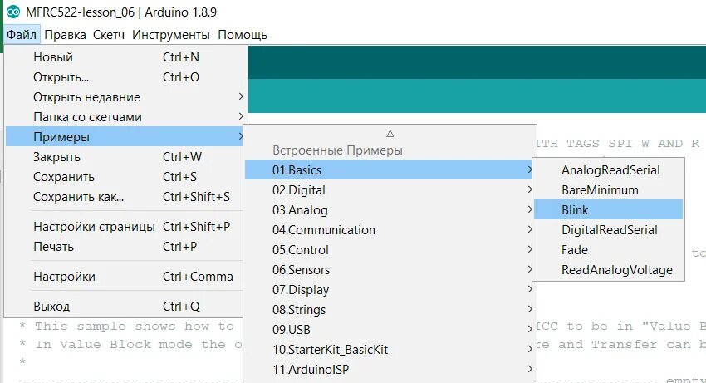The width and height of the screenshot is (706, 383).
Task: Expand the 07.Display examples submenu
Action: point(390,289)
